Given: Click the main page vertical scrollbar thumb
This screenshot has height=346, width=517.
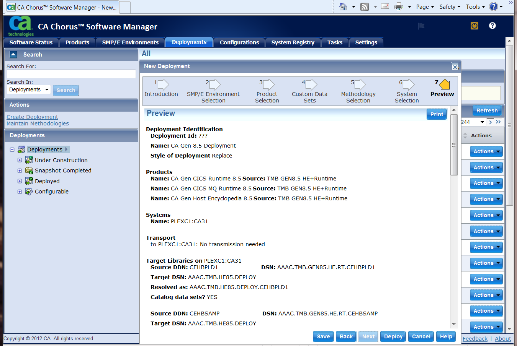Looking at the screenshot, I should point(509,125).
